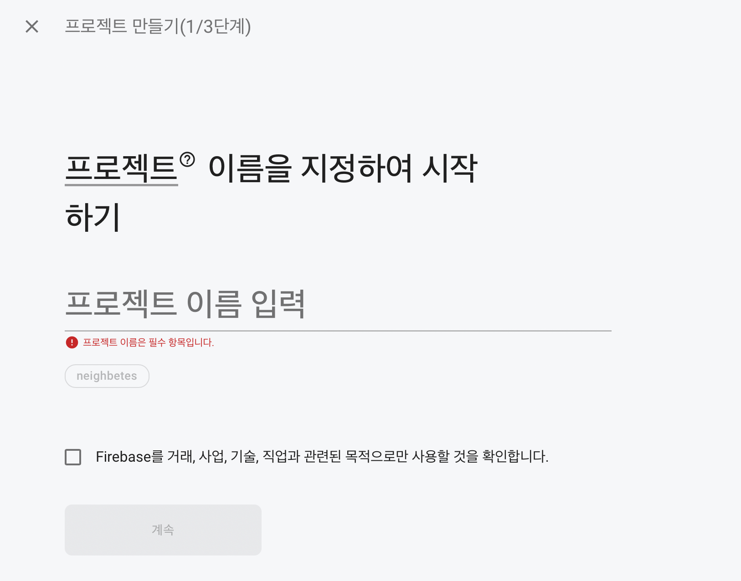Click the word Firebase in confirmation sentence
This screenshot has height=581, width=741.
tap(123, 457)
